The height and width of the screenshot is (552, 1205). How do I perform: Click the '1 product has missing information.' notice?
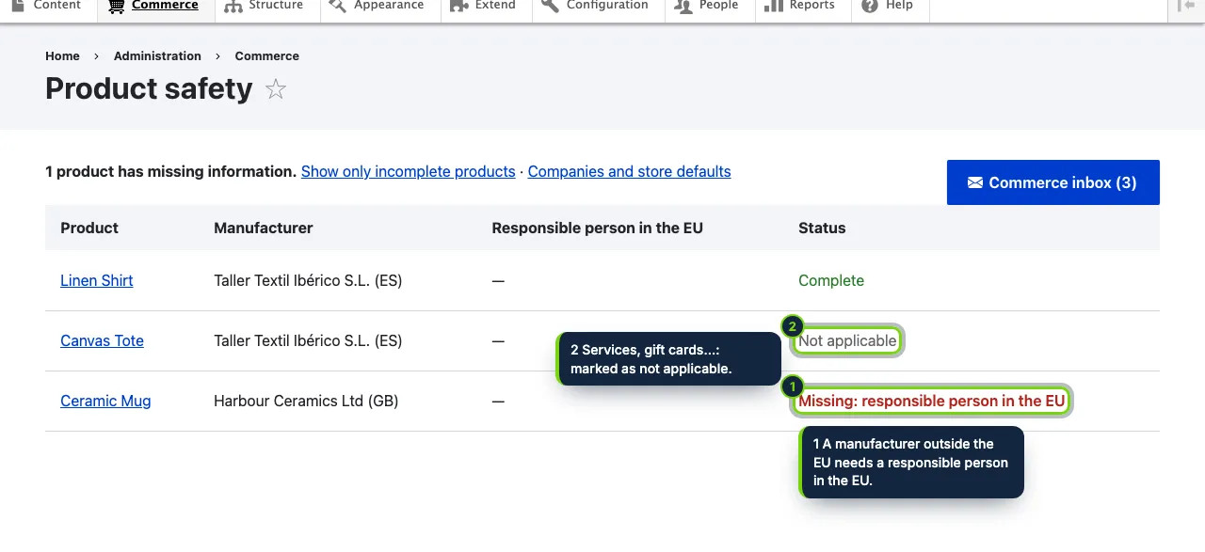click(x=171, y=172)
